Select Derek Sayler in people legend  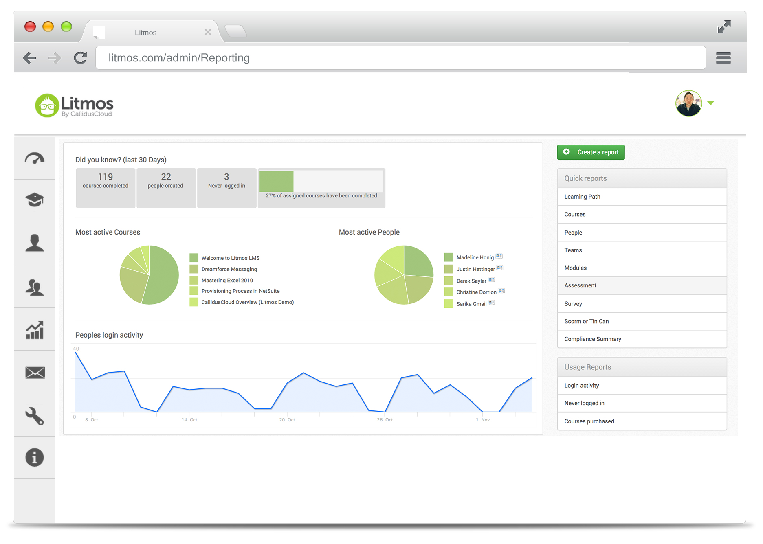pyautogui.click(x=471, y=281)
